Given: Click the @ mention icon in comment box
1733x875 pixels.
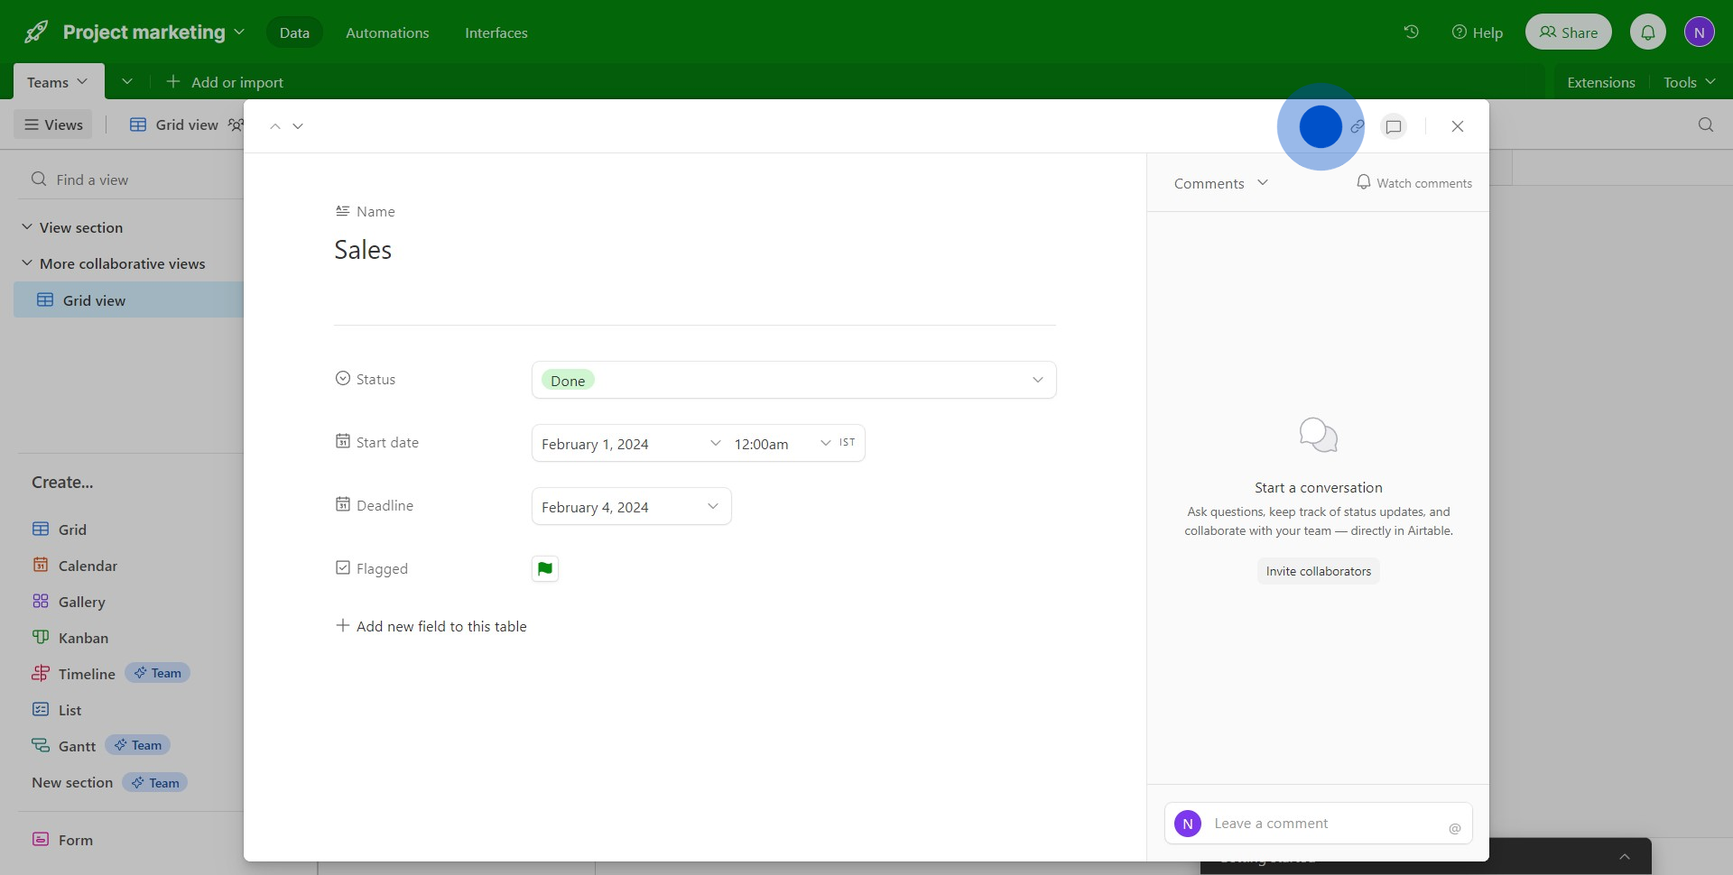Looking at the screenshot, I should (x=1454, y=828).
